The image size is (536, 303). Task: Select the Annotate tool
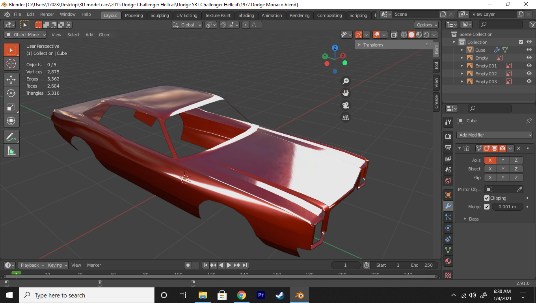[11, 137]
